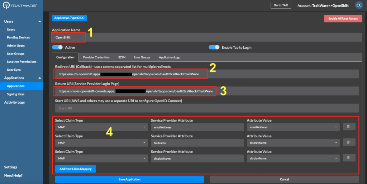Open Location Permissions in sidebar
This screenshot has height=184, width=367.
(22, 62)
